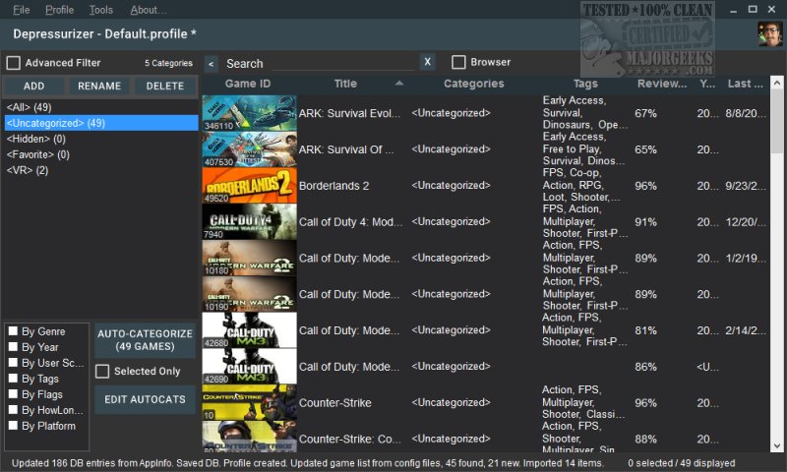The image size is (787, 472).
Task: Click the ARK: Survival Evolved banner image
Action: pos(249,113)
